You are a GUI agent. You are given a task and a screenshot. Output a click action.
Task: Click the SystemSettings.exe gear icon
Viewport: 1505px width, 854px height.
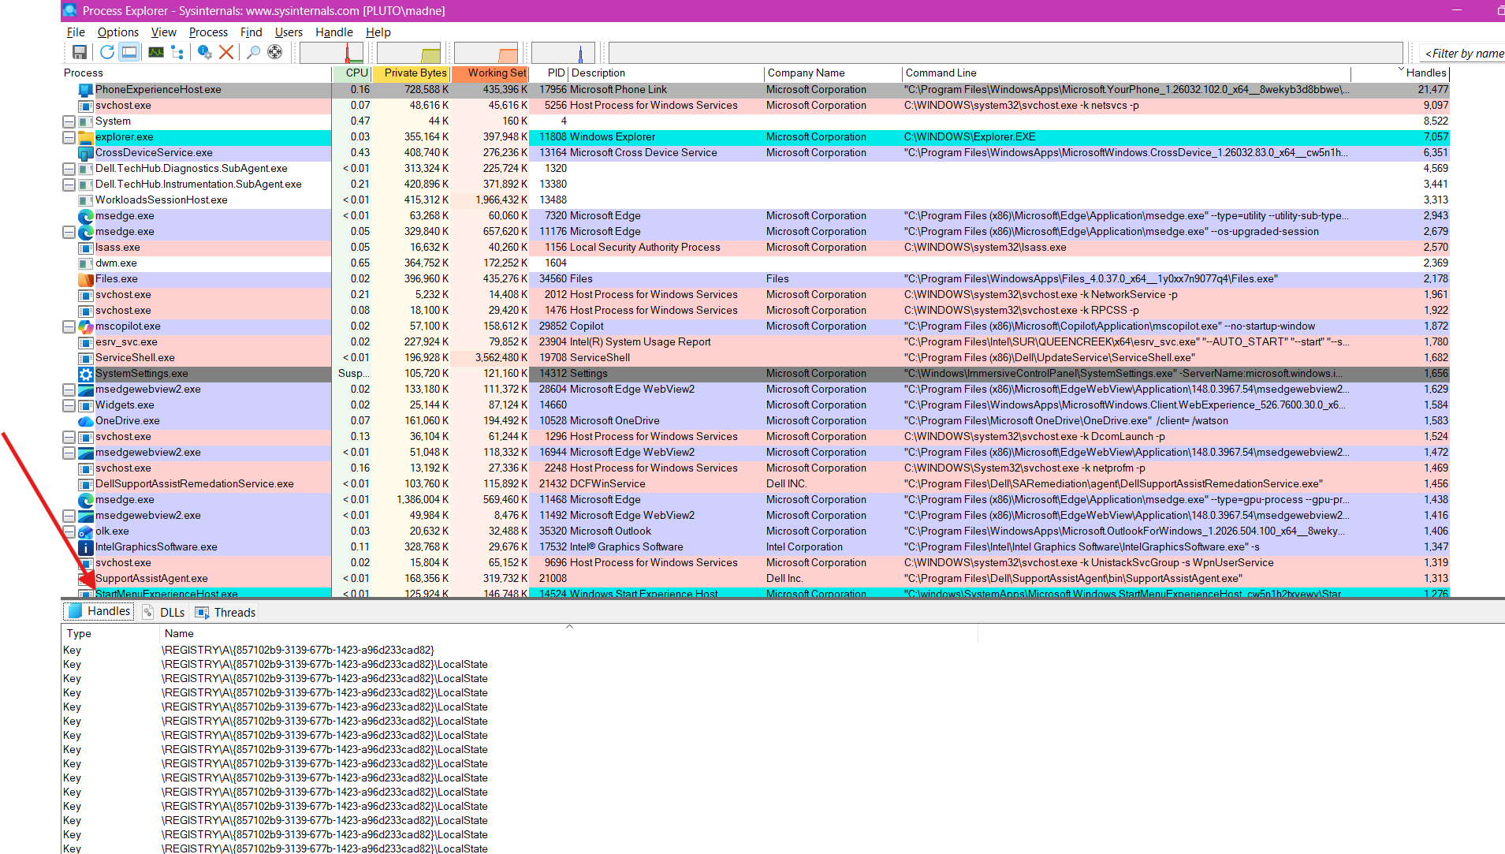pyautogui.click(x=86, y=374)
